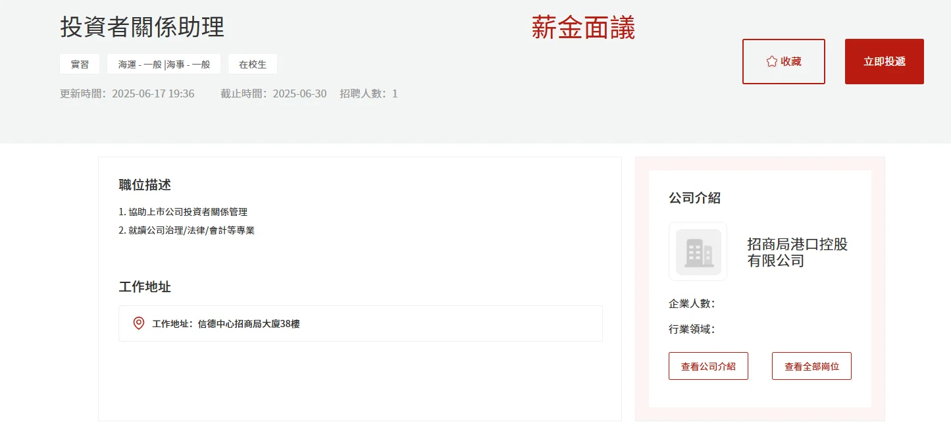
Task: Click company name 招商局港口控股有限公司
Action: pos(798,252)
